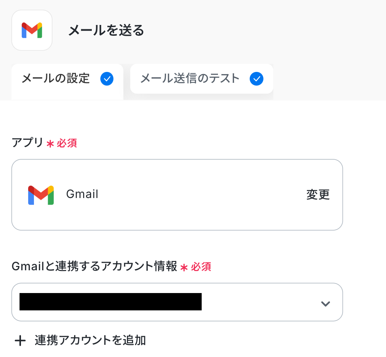386x357 pixels.
Task: Click the Gmail logo beside メールを送る title
Action: pos(32,30)
